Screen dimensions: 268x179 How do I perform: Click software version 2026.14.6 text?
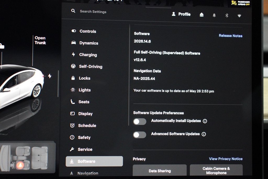142,41
